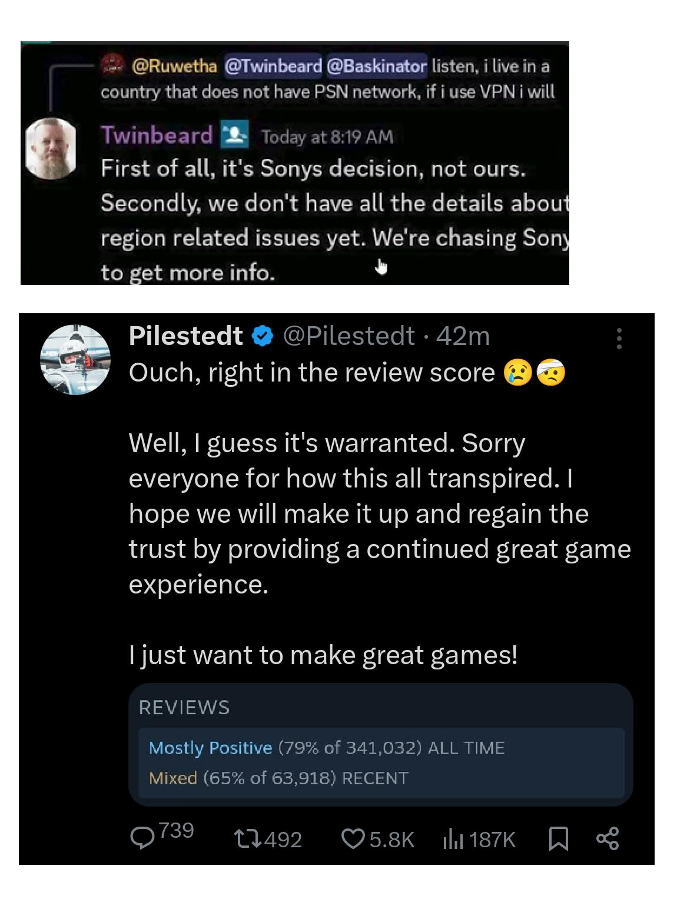The image size is (677, 902).
Task: Open the three-dot more options menu
Action: pyautogui.click(x=619, y=339)
